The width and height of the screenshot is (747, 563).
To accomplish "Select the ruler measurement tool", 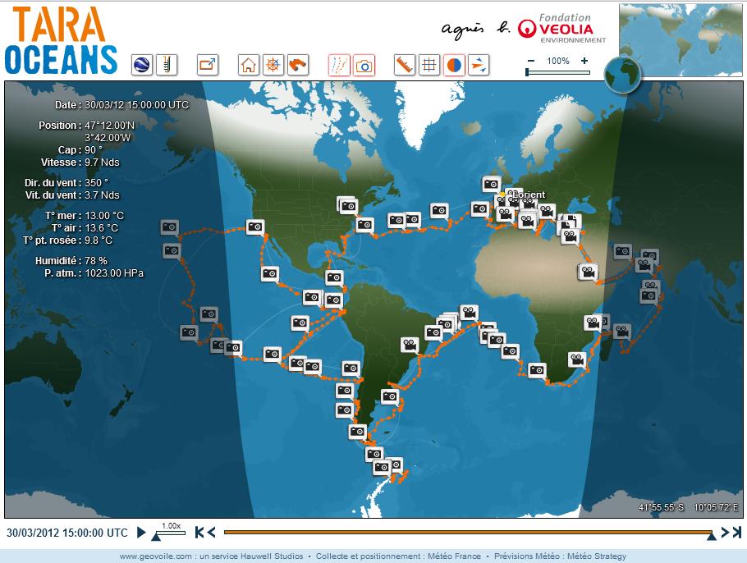I will point(405,65).
